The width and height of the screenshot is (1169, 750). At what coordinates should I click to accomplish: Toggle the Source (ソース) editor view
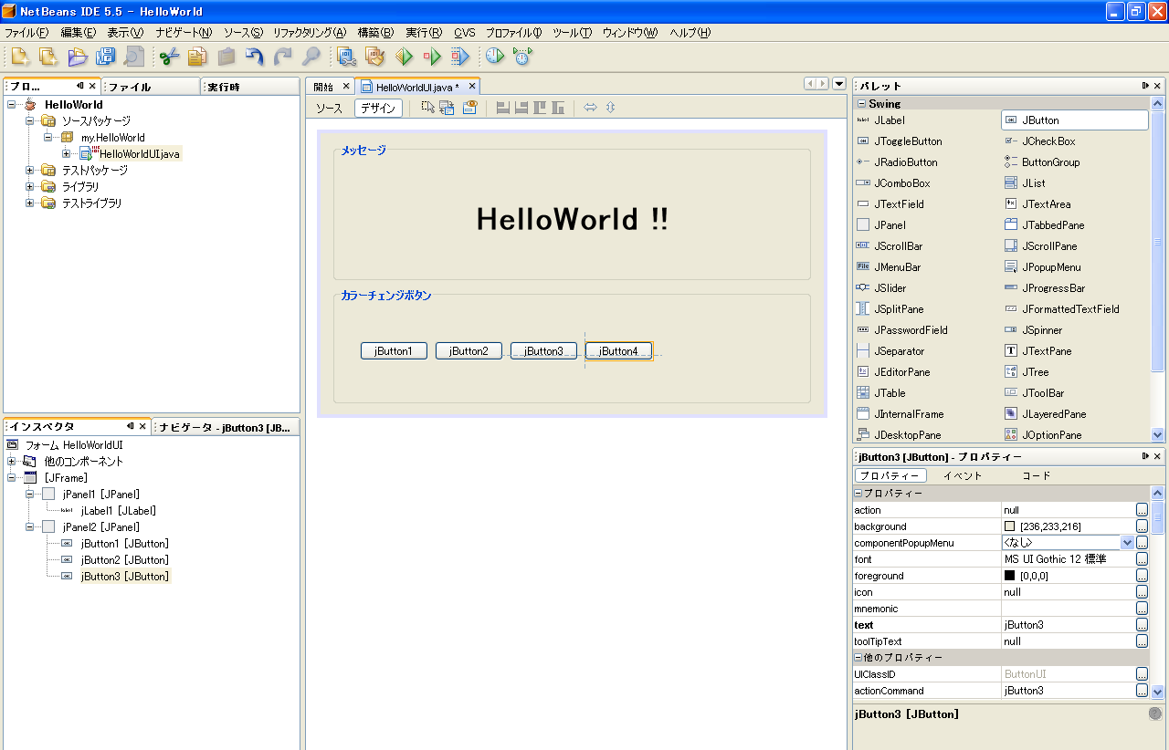click(329, 108)
